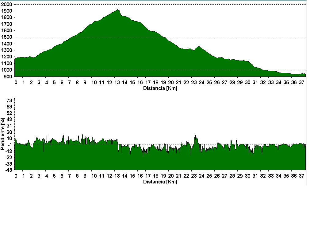Click km 19 label on elevation chart axis
The width and height of the screenshot is (314, 236).
click(x=163, y=82)
